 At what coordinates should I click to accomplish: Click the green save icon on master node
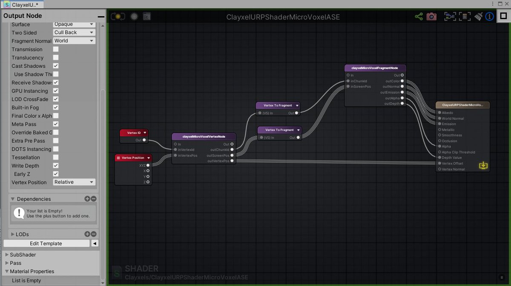tap(483, 165)
